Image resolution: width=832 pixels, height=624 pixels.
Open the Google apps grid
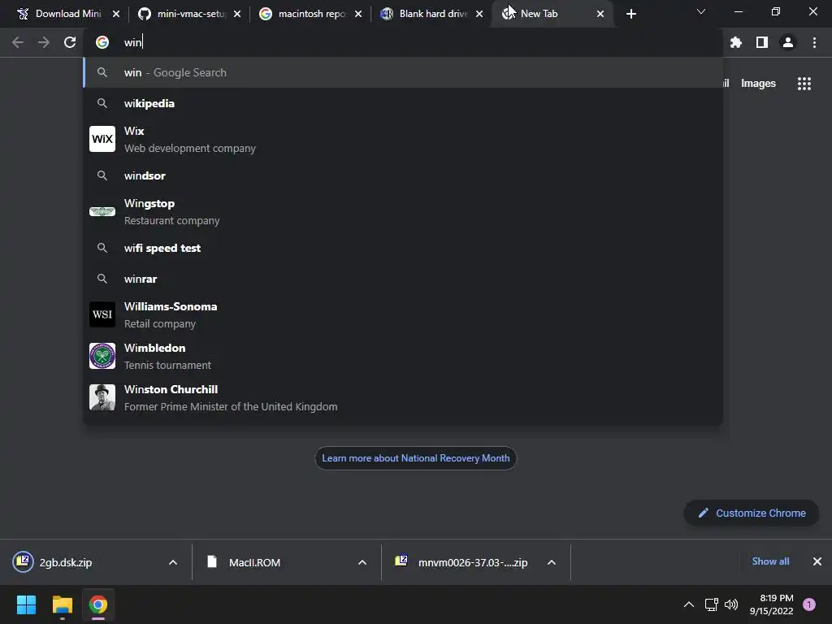coord(804,84)
